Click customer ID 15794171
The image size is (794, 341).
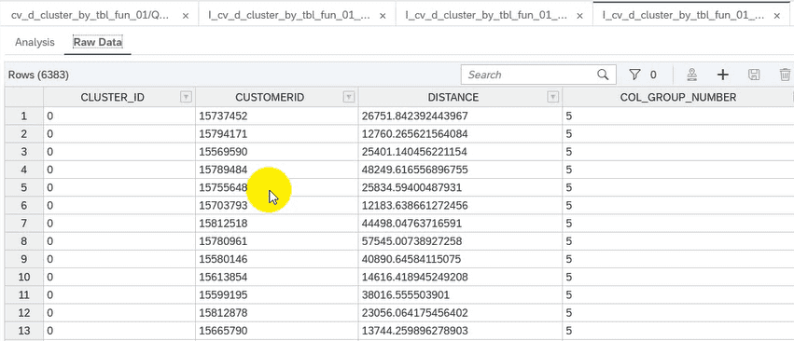click(223, 134)
